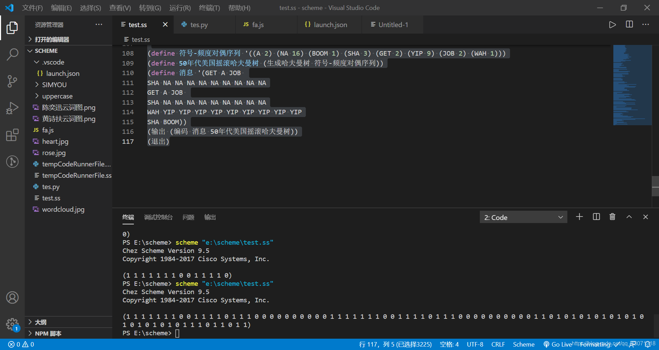Switch to the launch.json editor tab
659x350 pixels.
pos(329,25)
